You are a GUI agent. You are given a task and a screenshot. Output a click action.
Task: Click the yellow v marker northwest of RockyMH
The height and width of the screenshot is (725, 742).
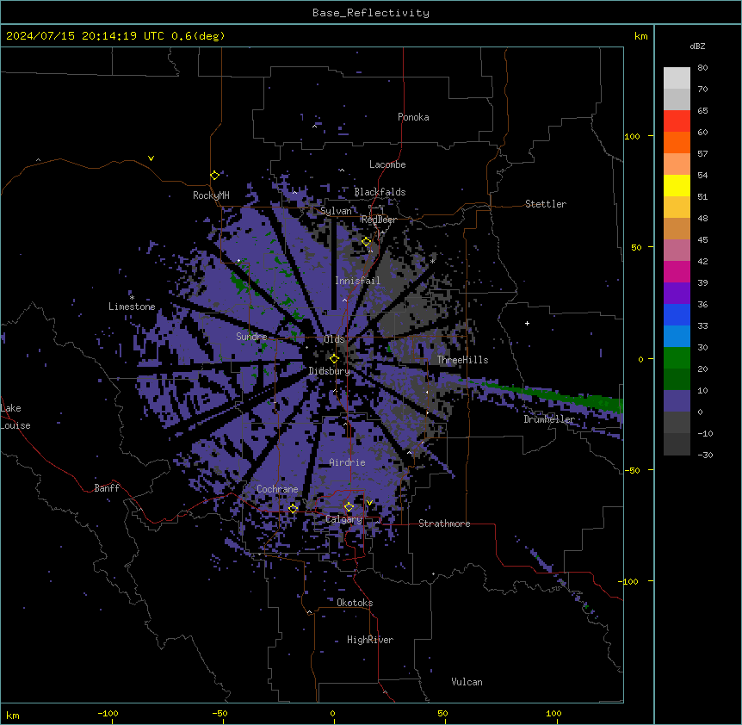(x=151, y=158)
